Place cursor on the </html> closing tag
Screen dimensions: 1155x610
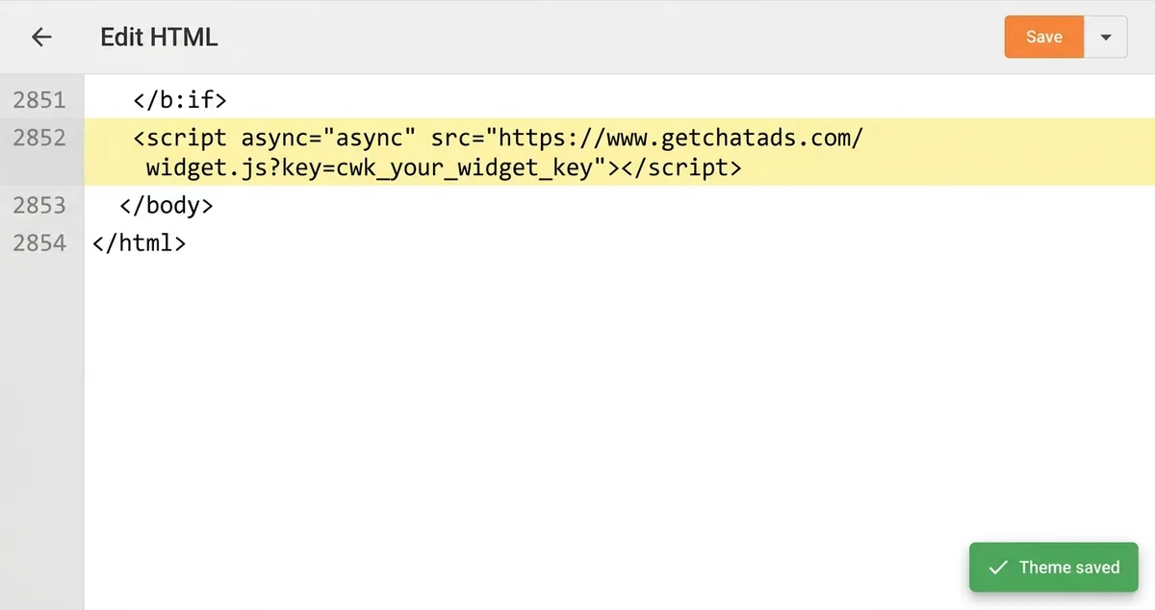pos(139,242)
